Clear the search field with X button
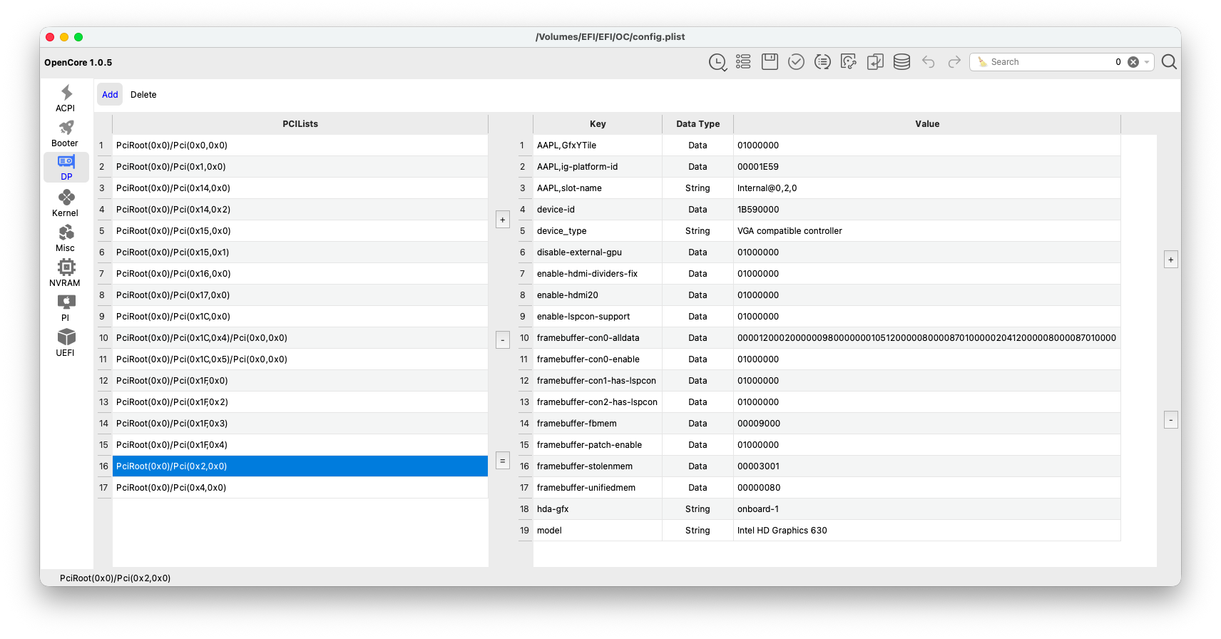 [x=1133, y=62]
